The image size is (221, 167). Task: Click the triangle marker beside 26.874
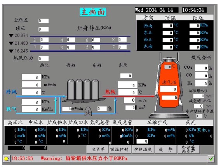pyautogui.click(x=11, y=36)
